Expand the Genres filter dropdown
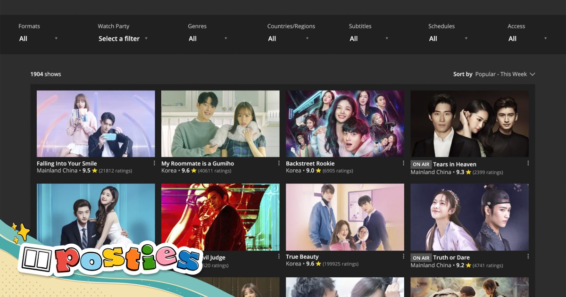The height and width of the screenshot is (297, 566). point(208,39)
